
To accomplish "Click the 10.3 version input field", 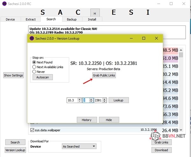I will click(x=74, y=100).
